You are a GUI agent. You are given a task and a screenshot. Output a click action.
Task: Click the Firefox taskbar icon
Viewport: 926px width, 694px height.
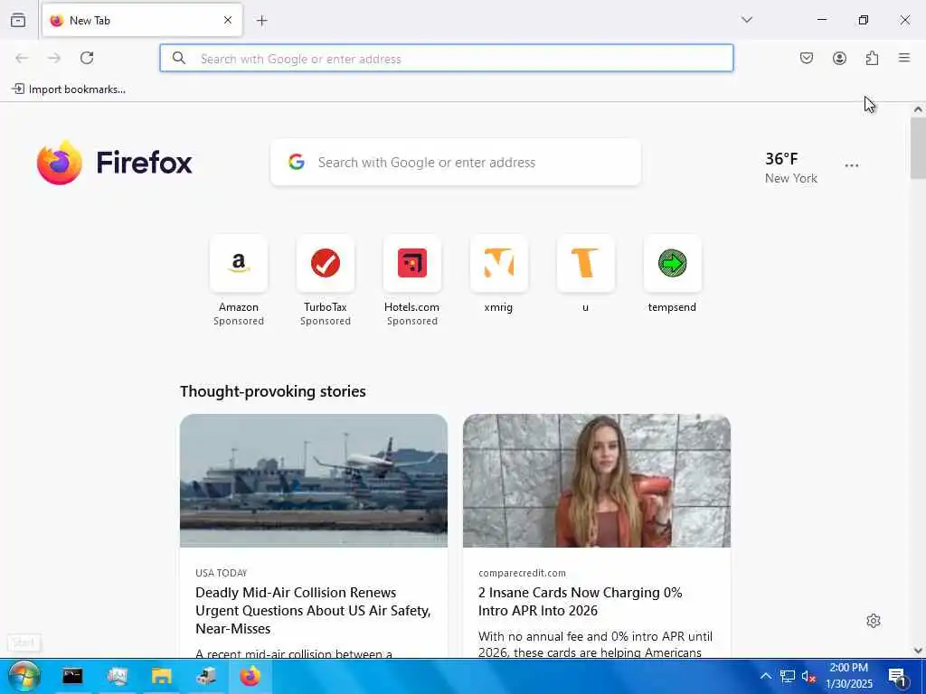(x=250, y=676)
